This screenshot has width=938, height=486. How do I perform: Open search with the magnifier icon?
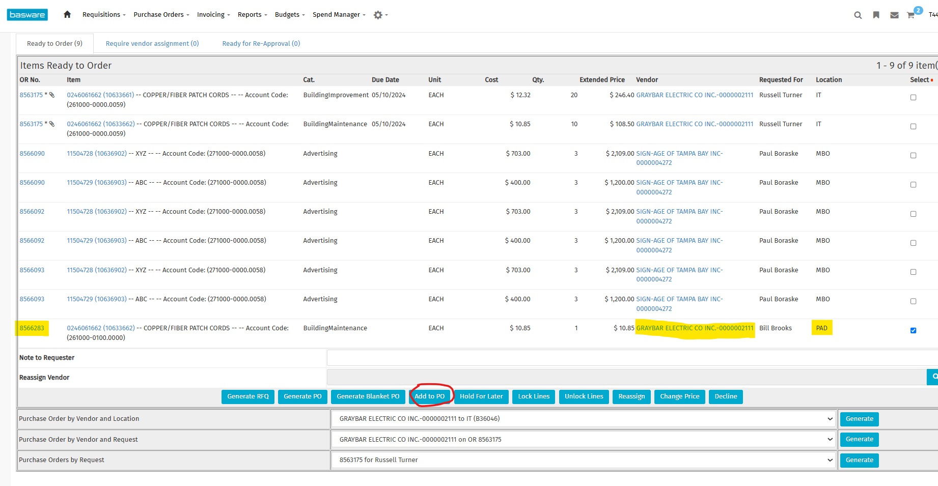[858, 15]
